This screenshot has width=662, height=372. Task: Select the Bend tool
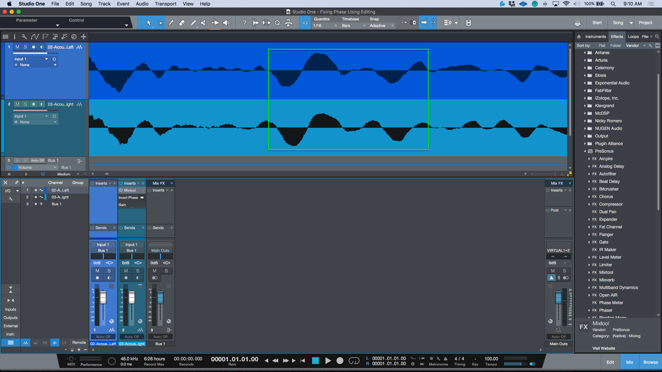[x=215, y=23]
